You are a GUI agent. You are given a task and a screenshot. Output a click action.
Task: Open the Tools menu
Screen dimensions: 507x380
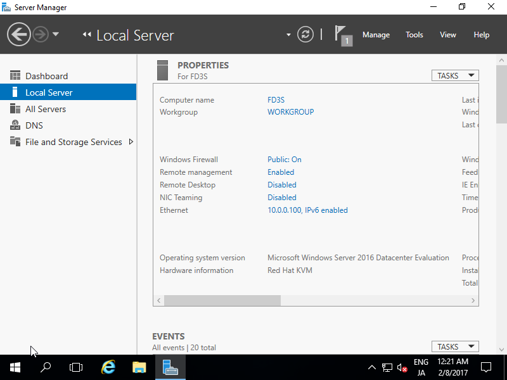pyautogui.click(x=414, y=35)
